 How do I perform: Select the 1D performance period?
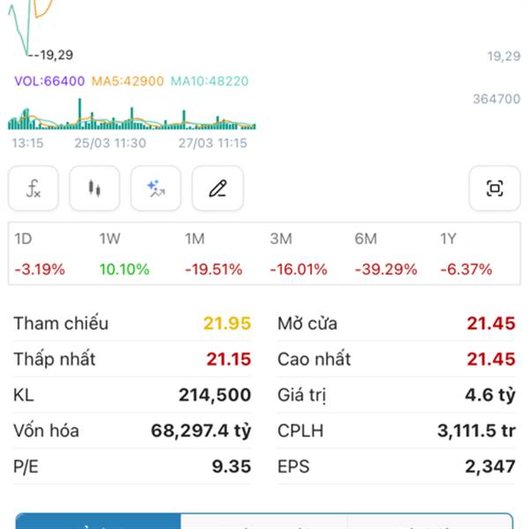click(x=40, y=256)
